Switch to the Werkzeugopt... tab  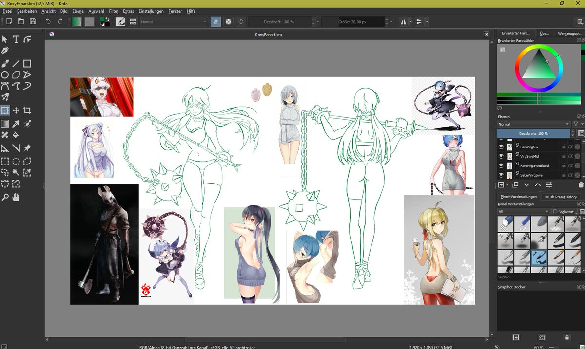[569, 33]
